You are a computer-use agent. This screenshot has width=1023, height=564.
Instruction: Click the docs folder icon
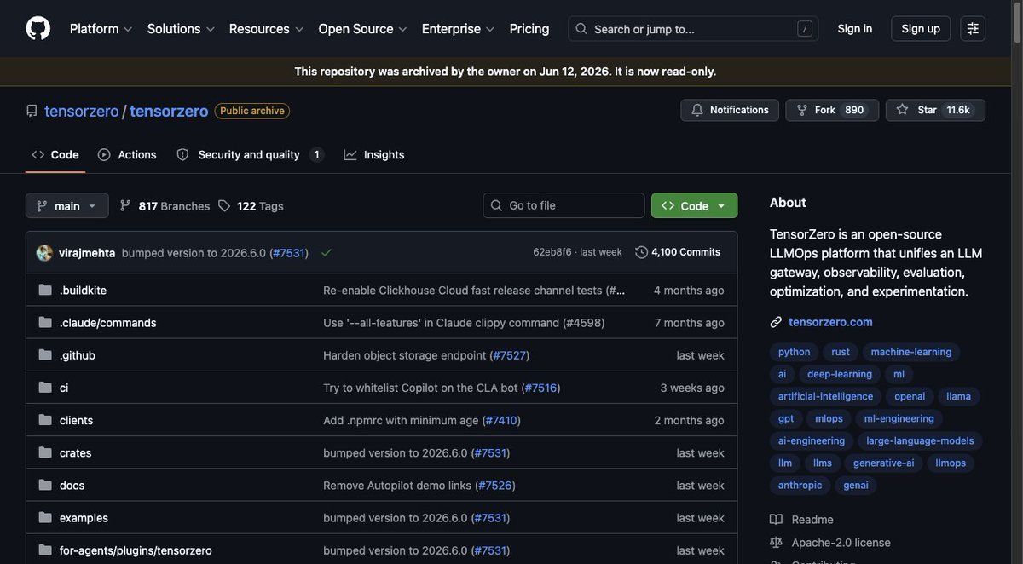(x=45, y=485)
